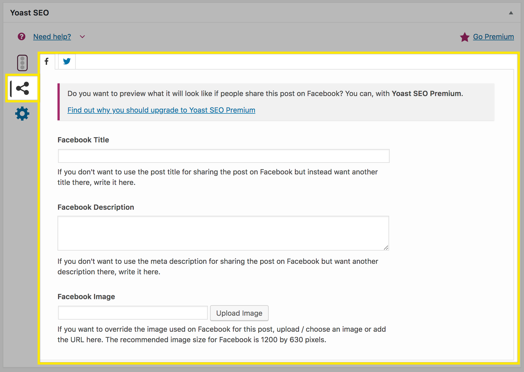Click the description textarea resize handle
This screenshot has height=372, width=524.
(386, 248)
